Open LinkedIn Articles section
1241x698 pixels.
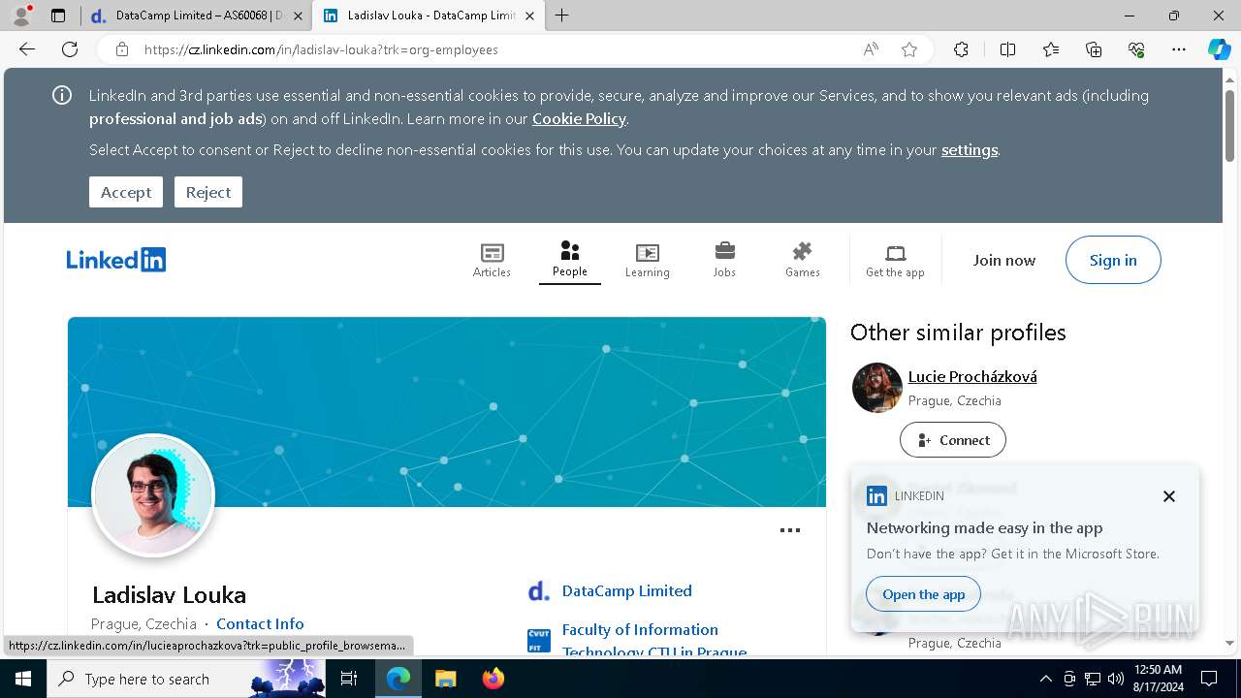(x=492, y=260)
